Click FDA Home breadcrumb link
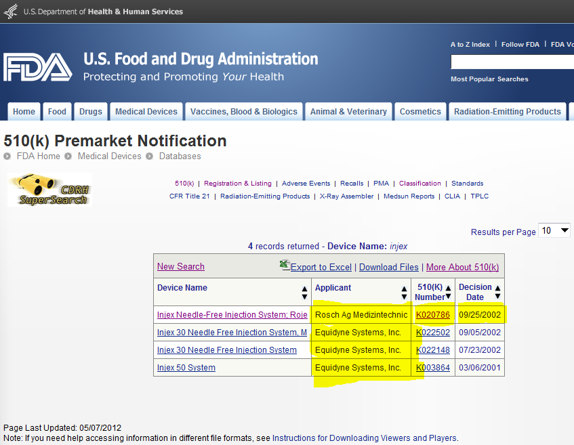This screenshot has height=445, width=574. (x=39, y=156)
